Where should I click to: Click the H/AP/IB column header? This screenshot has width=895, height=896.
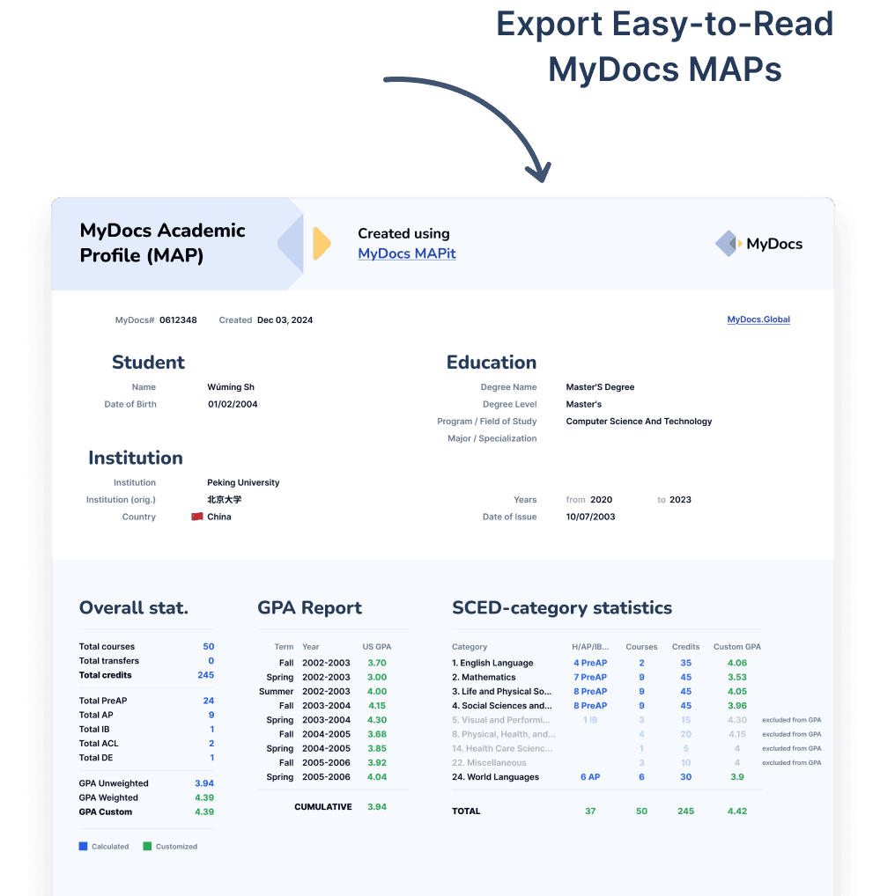pos(590,647)
